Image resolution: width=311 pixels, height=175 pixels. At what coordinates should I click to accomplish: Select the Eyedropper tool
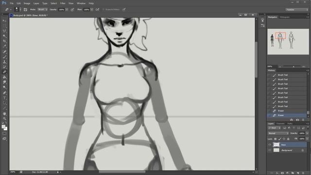tap(4, 47)
